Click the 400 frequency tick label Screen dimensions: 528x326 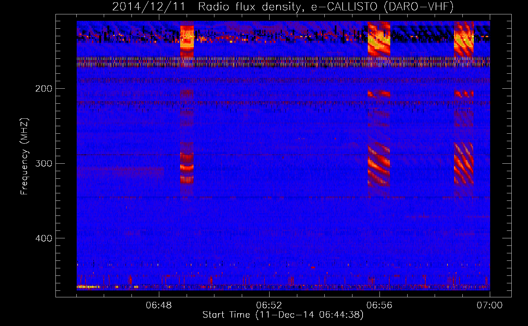pos(44,238)
